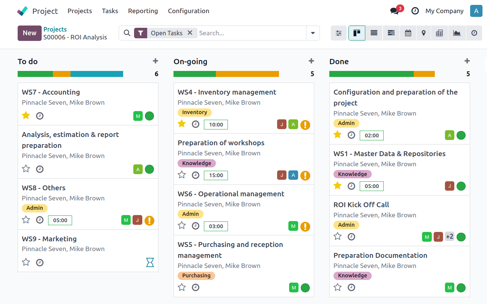Expand the search options dropdown arrow

(x=313, y=33)
